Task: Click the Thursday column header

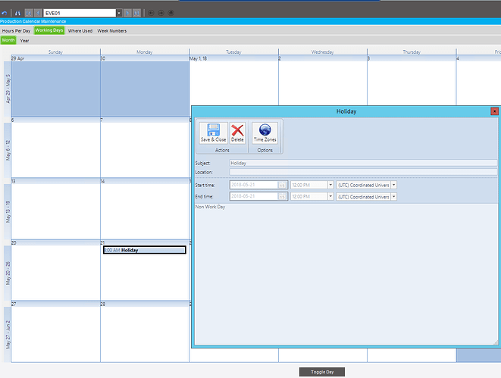Action: 412,52
